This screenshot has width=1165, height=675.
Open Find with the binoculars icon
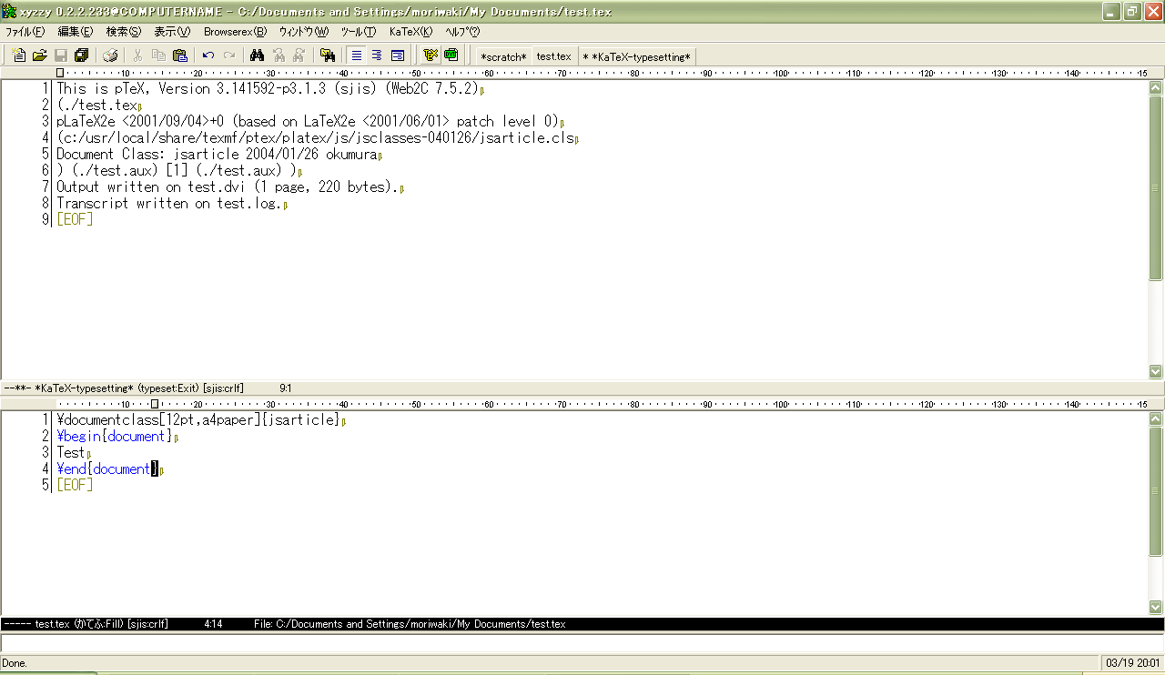[257, 55]
